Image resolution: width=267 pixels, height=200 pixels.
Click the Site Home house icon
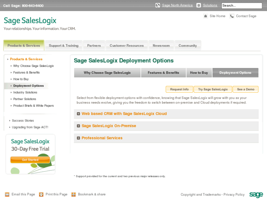pos(206,16)
